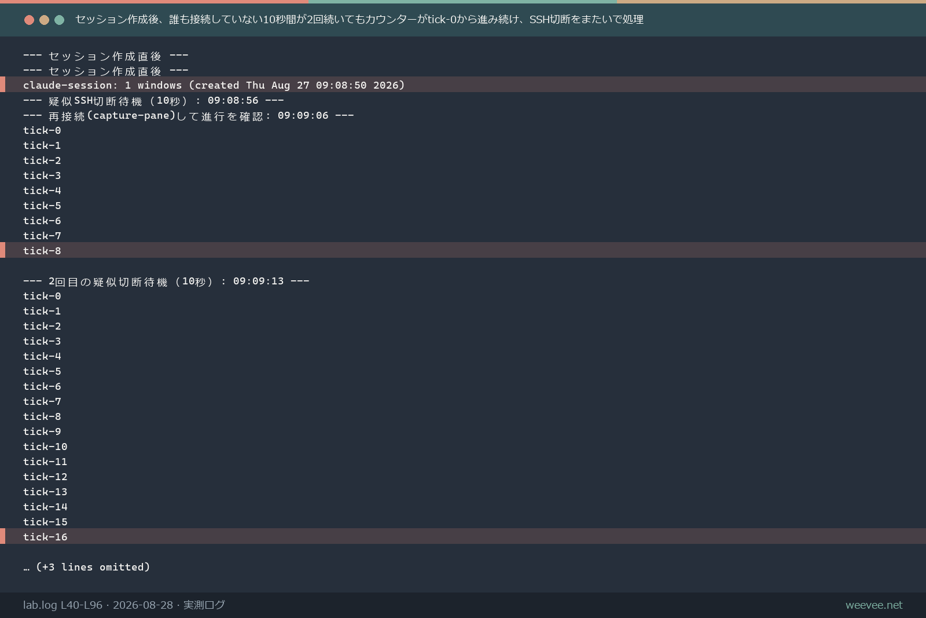Screen dimensions: 926x618
Task: Click the tick-15 line
Action: (x=45, y=522)
